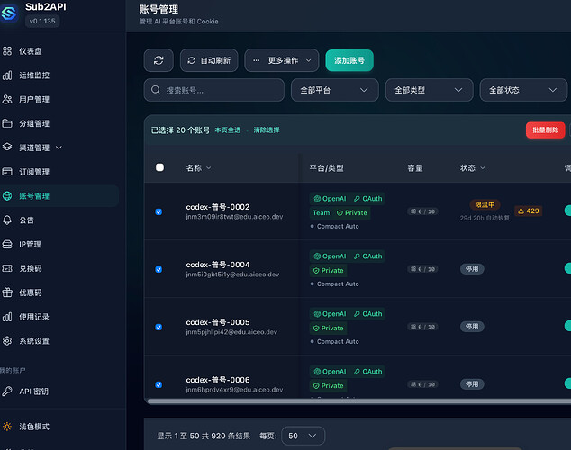Open the 全部平台 filter dropdown
571x450 pixels.
[335, 90]
